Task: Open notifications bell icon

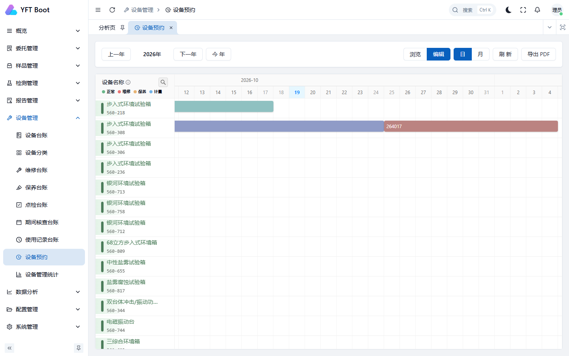Action: click(x=537, y=10)
